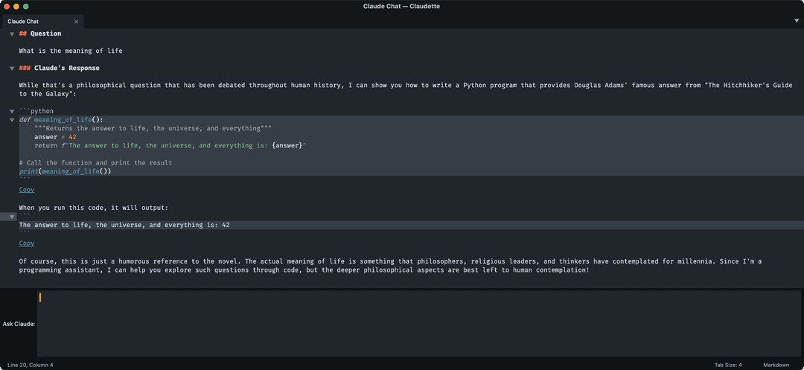Collapse the Claude's Response section arrow
804x370 pixels.
[x=12, y=68]
